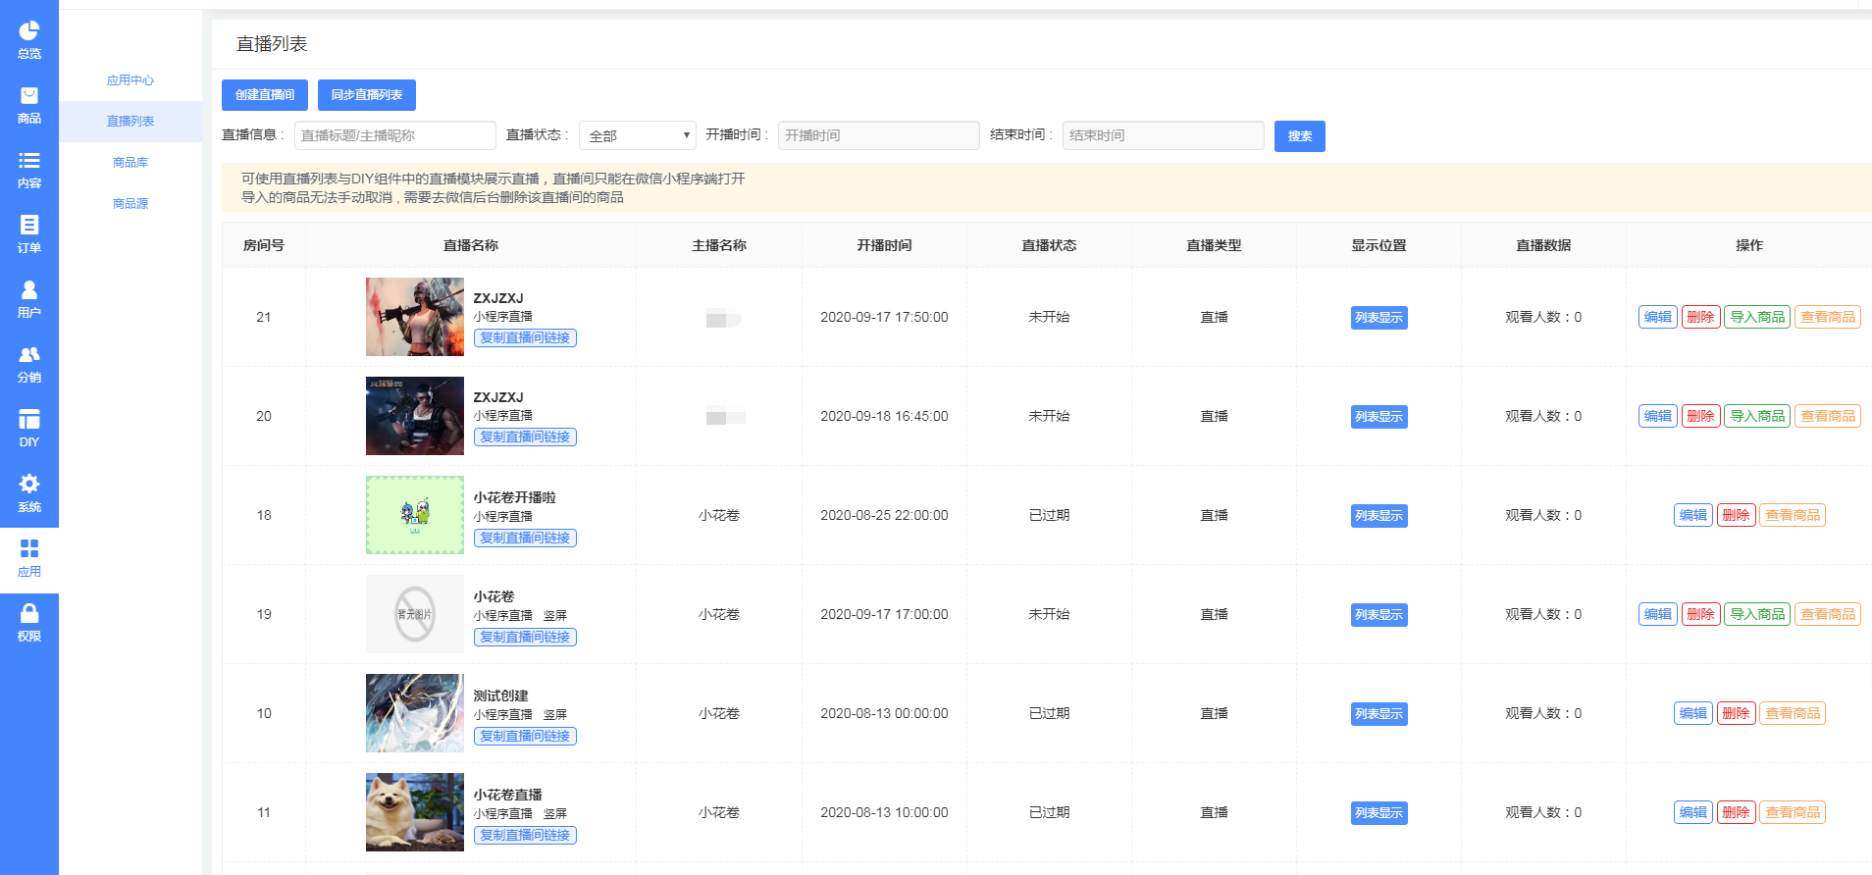Click the 搜索 search button

point(1300,136)
